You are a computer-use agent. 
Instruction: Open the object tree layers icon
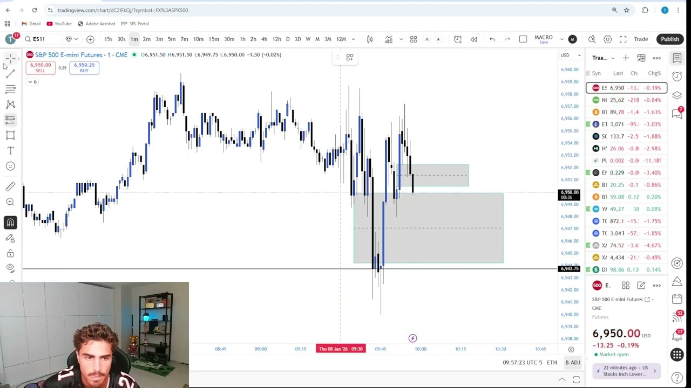tap(677, 95)
